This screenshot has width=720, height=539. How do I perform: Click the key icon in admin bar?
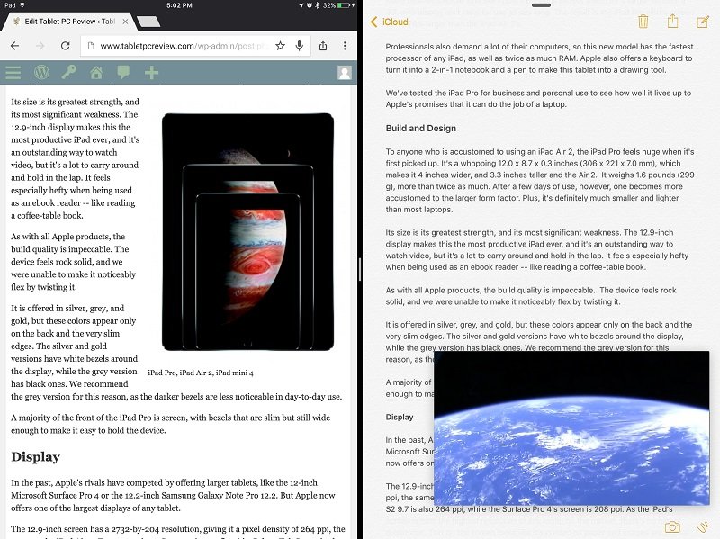click(x=69, y=72)
